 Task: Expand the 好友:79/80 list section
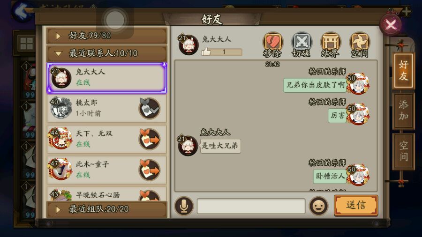107,36
